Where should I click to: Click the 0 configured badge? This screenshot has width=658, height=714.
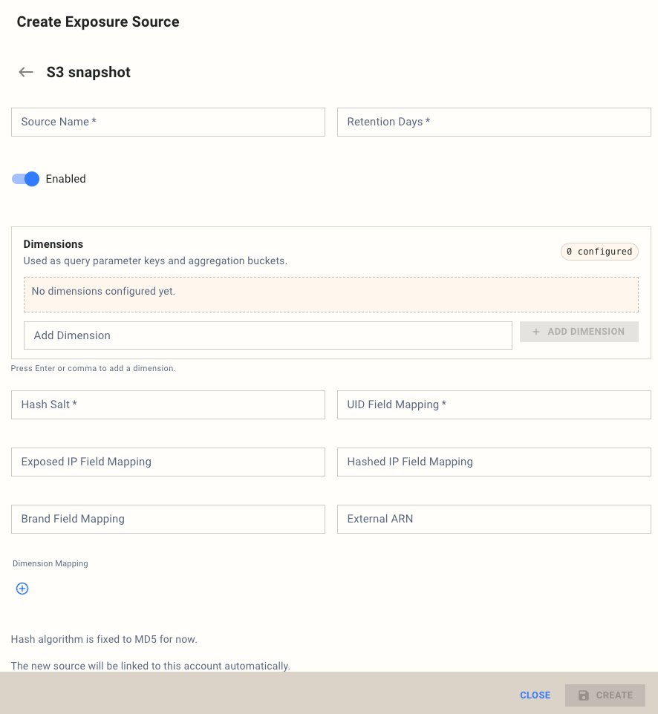[x=599, y=252]
